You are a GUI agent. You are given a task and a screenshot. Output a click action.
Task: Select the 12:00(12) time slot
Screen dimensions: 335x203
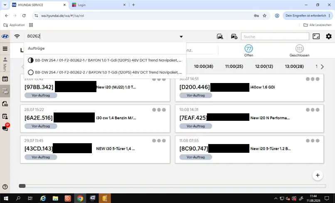pyautogui.click(x=264, y=66)
